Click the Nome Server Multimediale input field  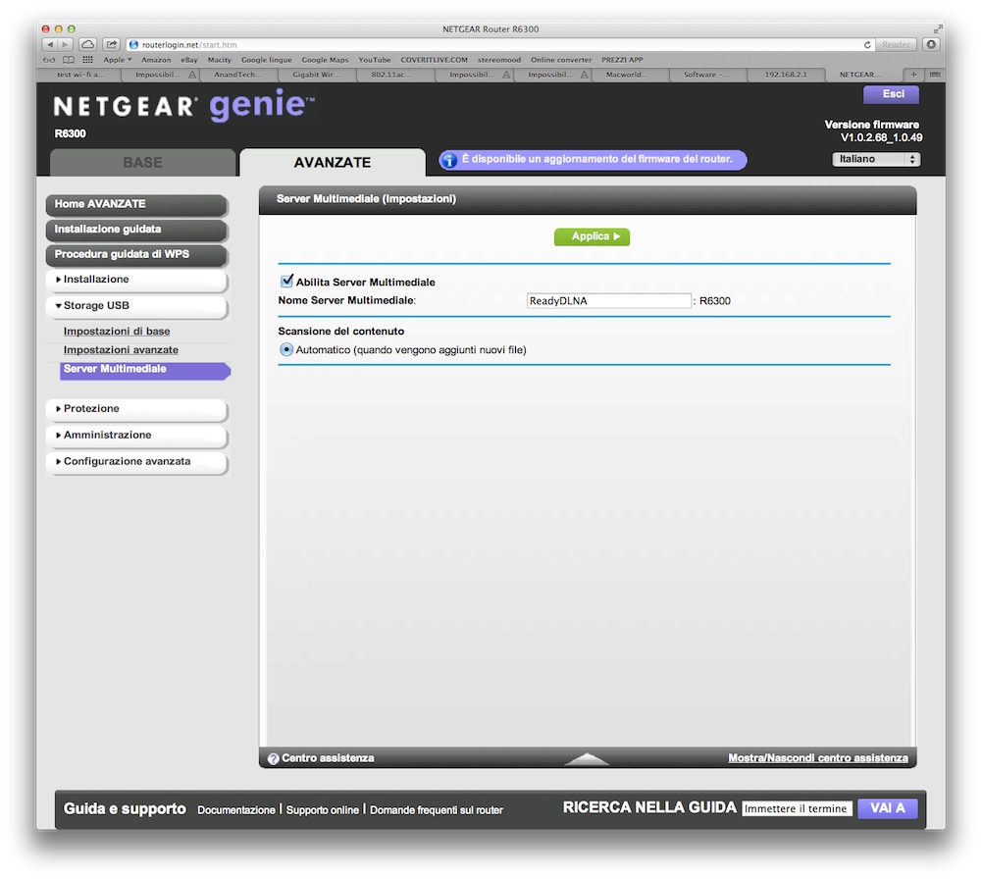(609, 301)
